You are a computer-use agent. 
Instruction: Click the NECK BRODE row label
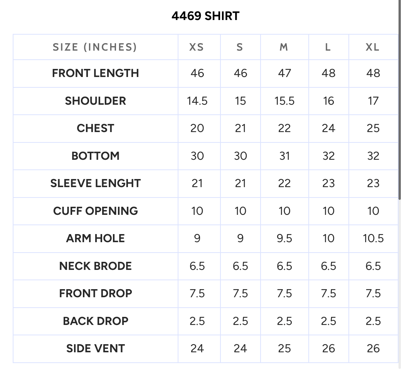[95, 266]
